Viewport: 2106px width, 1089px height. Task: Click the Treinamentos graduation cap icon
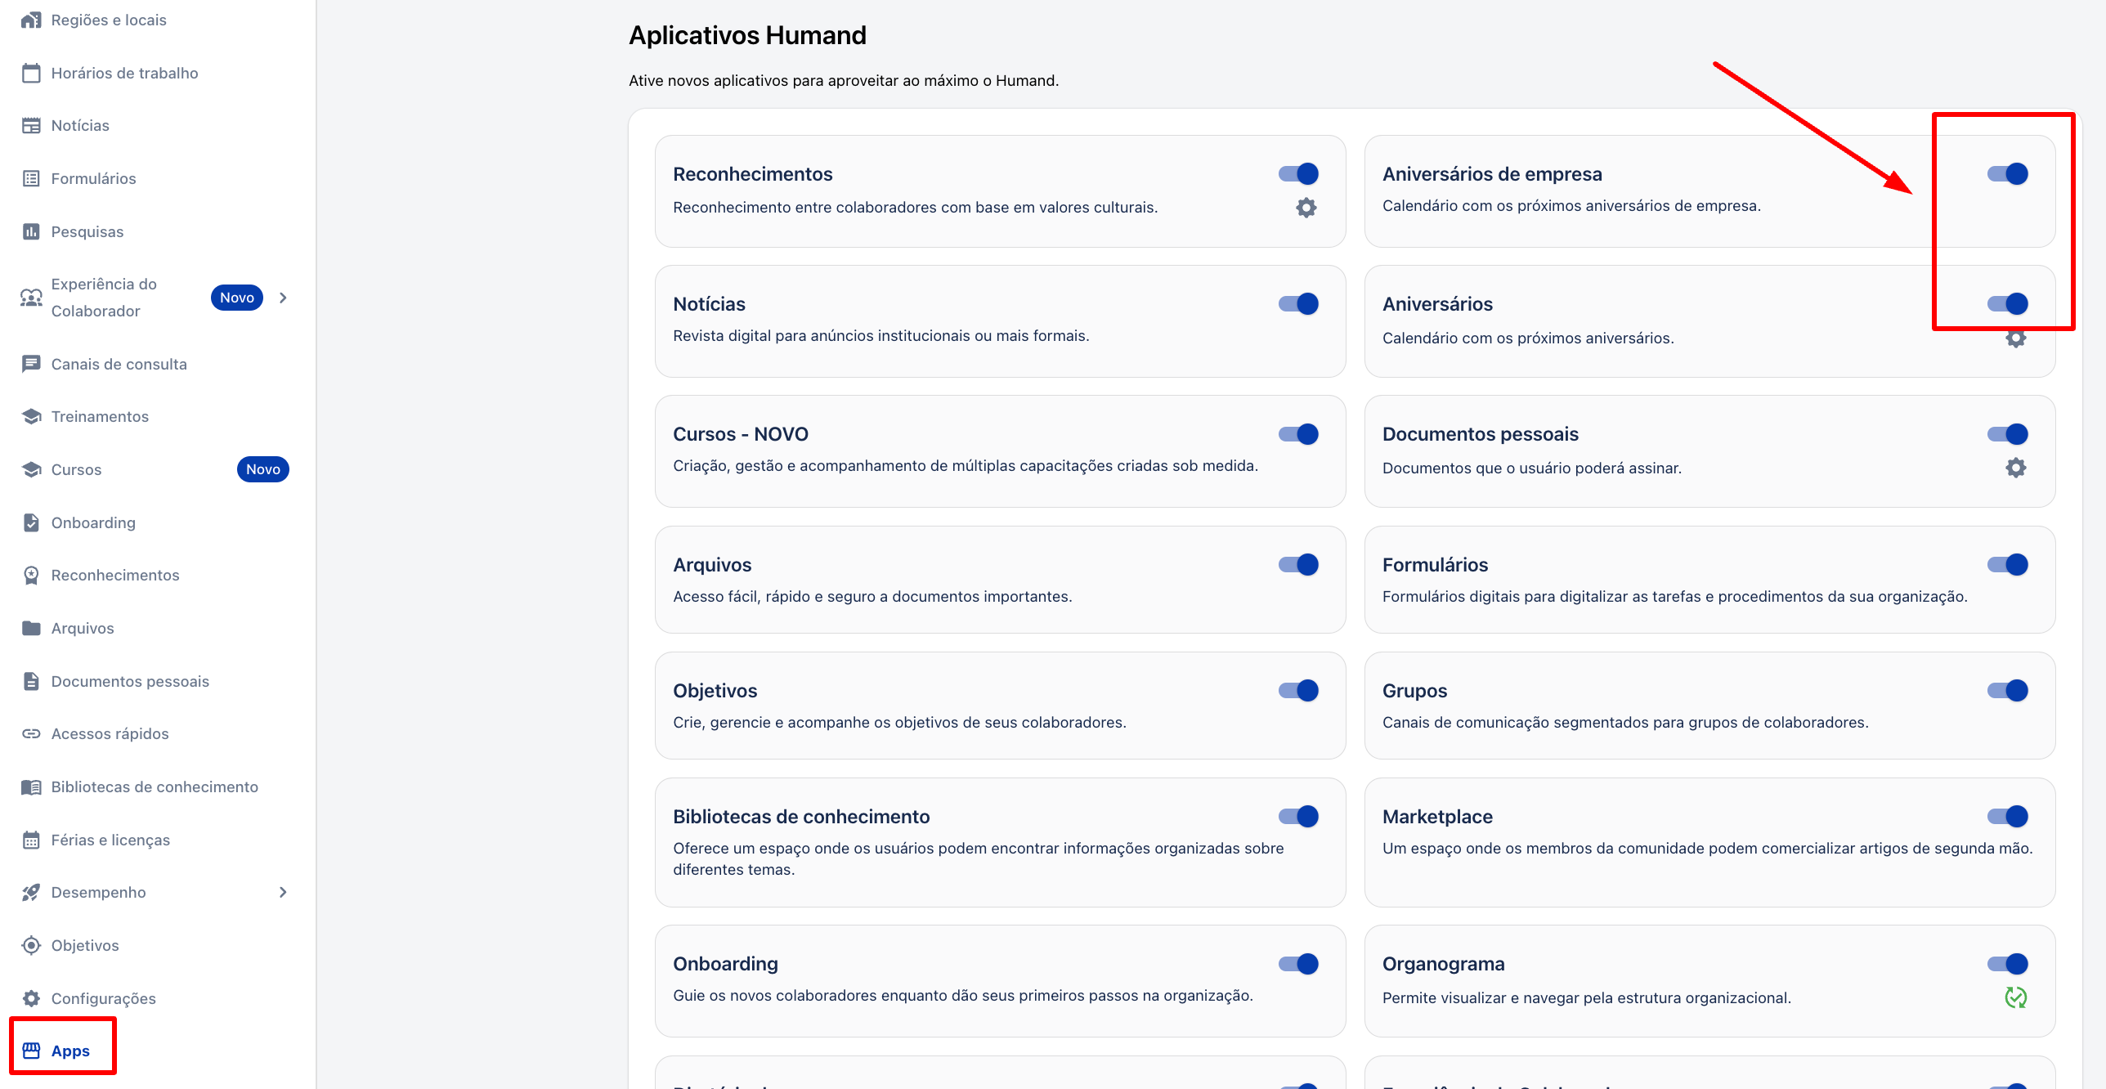[x=31, y=416]
